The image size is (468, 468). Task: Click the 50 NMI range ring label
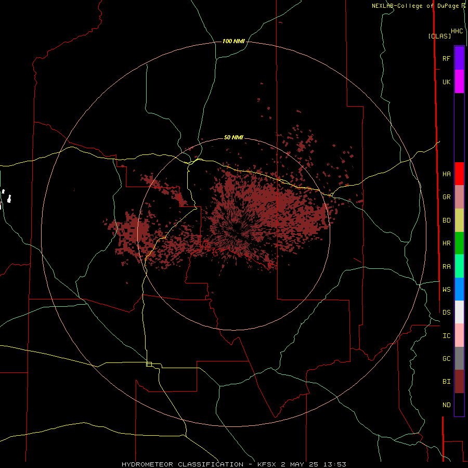tap(233, 137)
